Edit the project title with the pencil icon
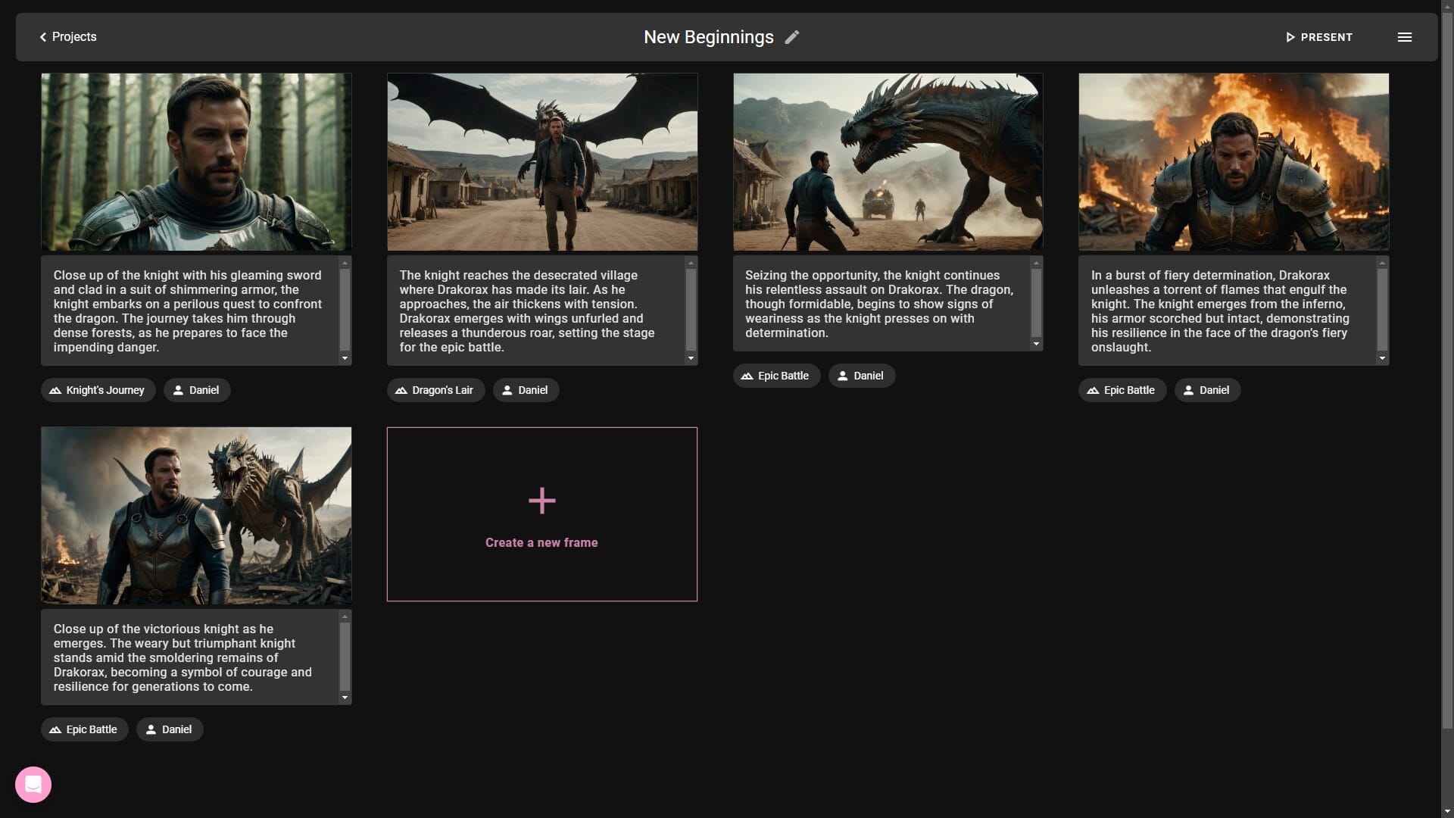Viewport: 1454px width, 818px height. pyautogui.click(x=792, y=37)
